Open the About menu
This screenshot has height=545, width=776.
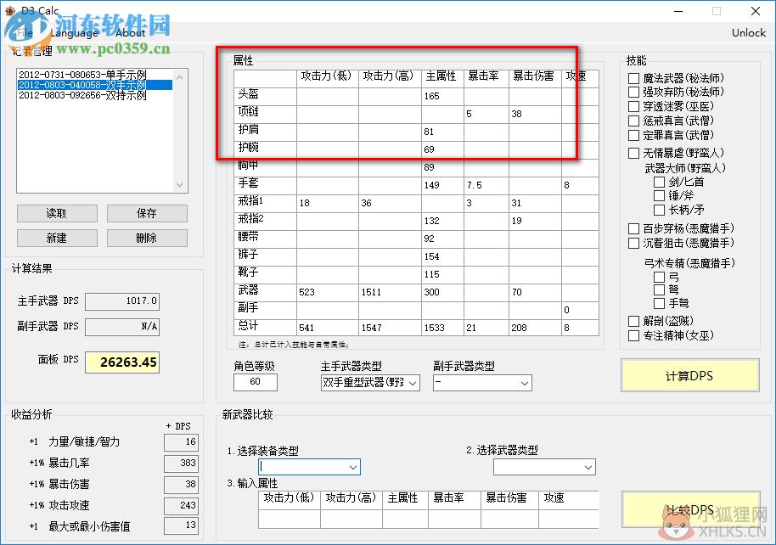point(130,33)
